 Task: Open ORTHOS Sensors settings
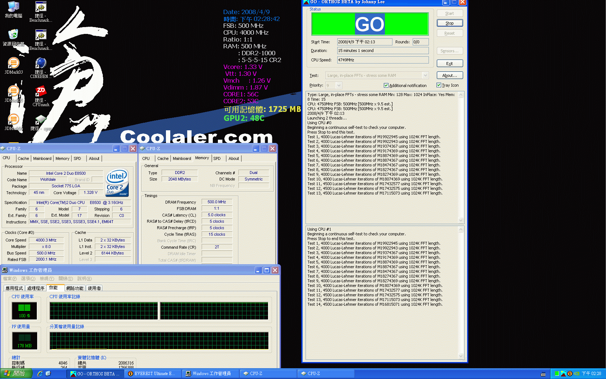click(450, 51)
